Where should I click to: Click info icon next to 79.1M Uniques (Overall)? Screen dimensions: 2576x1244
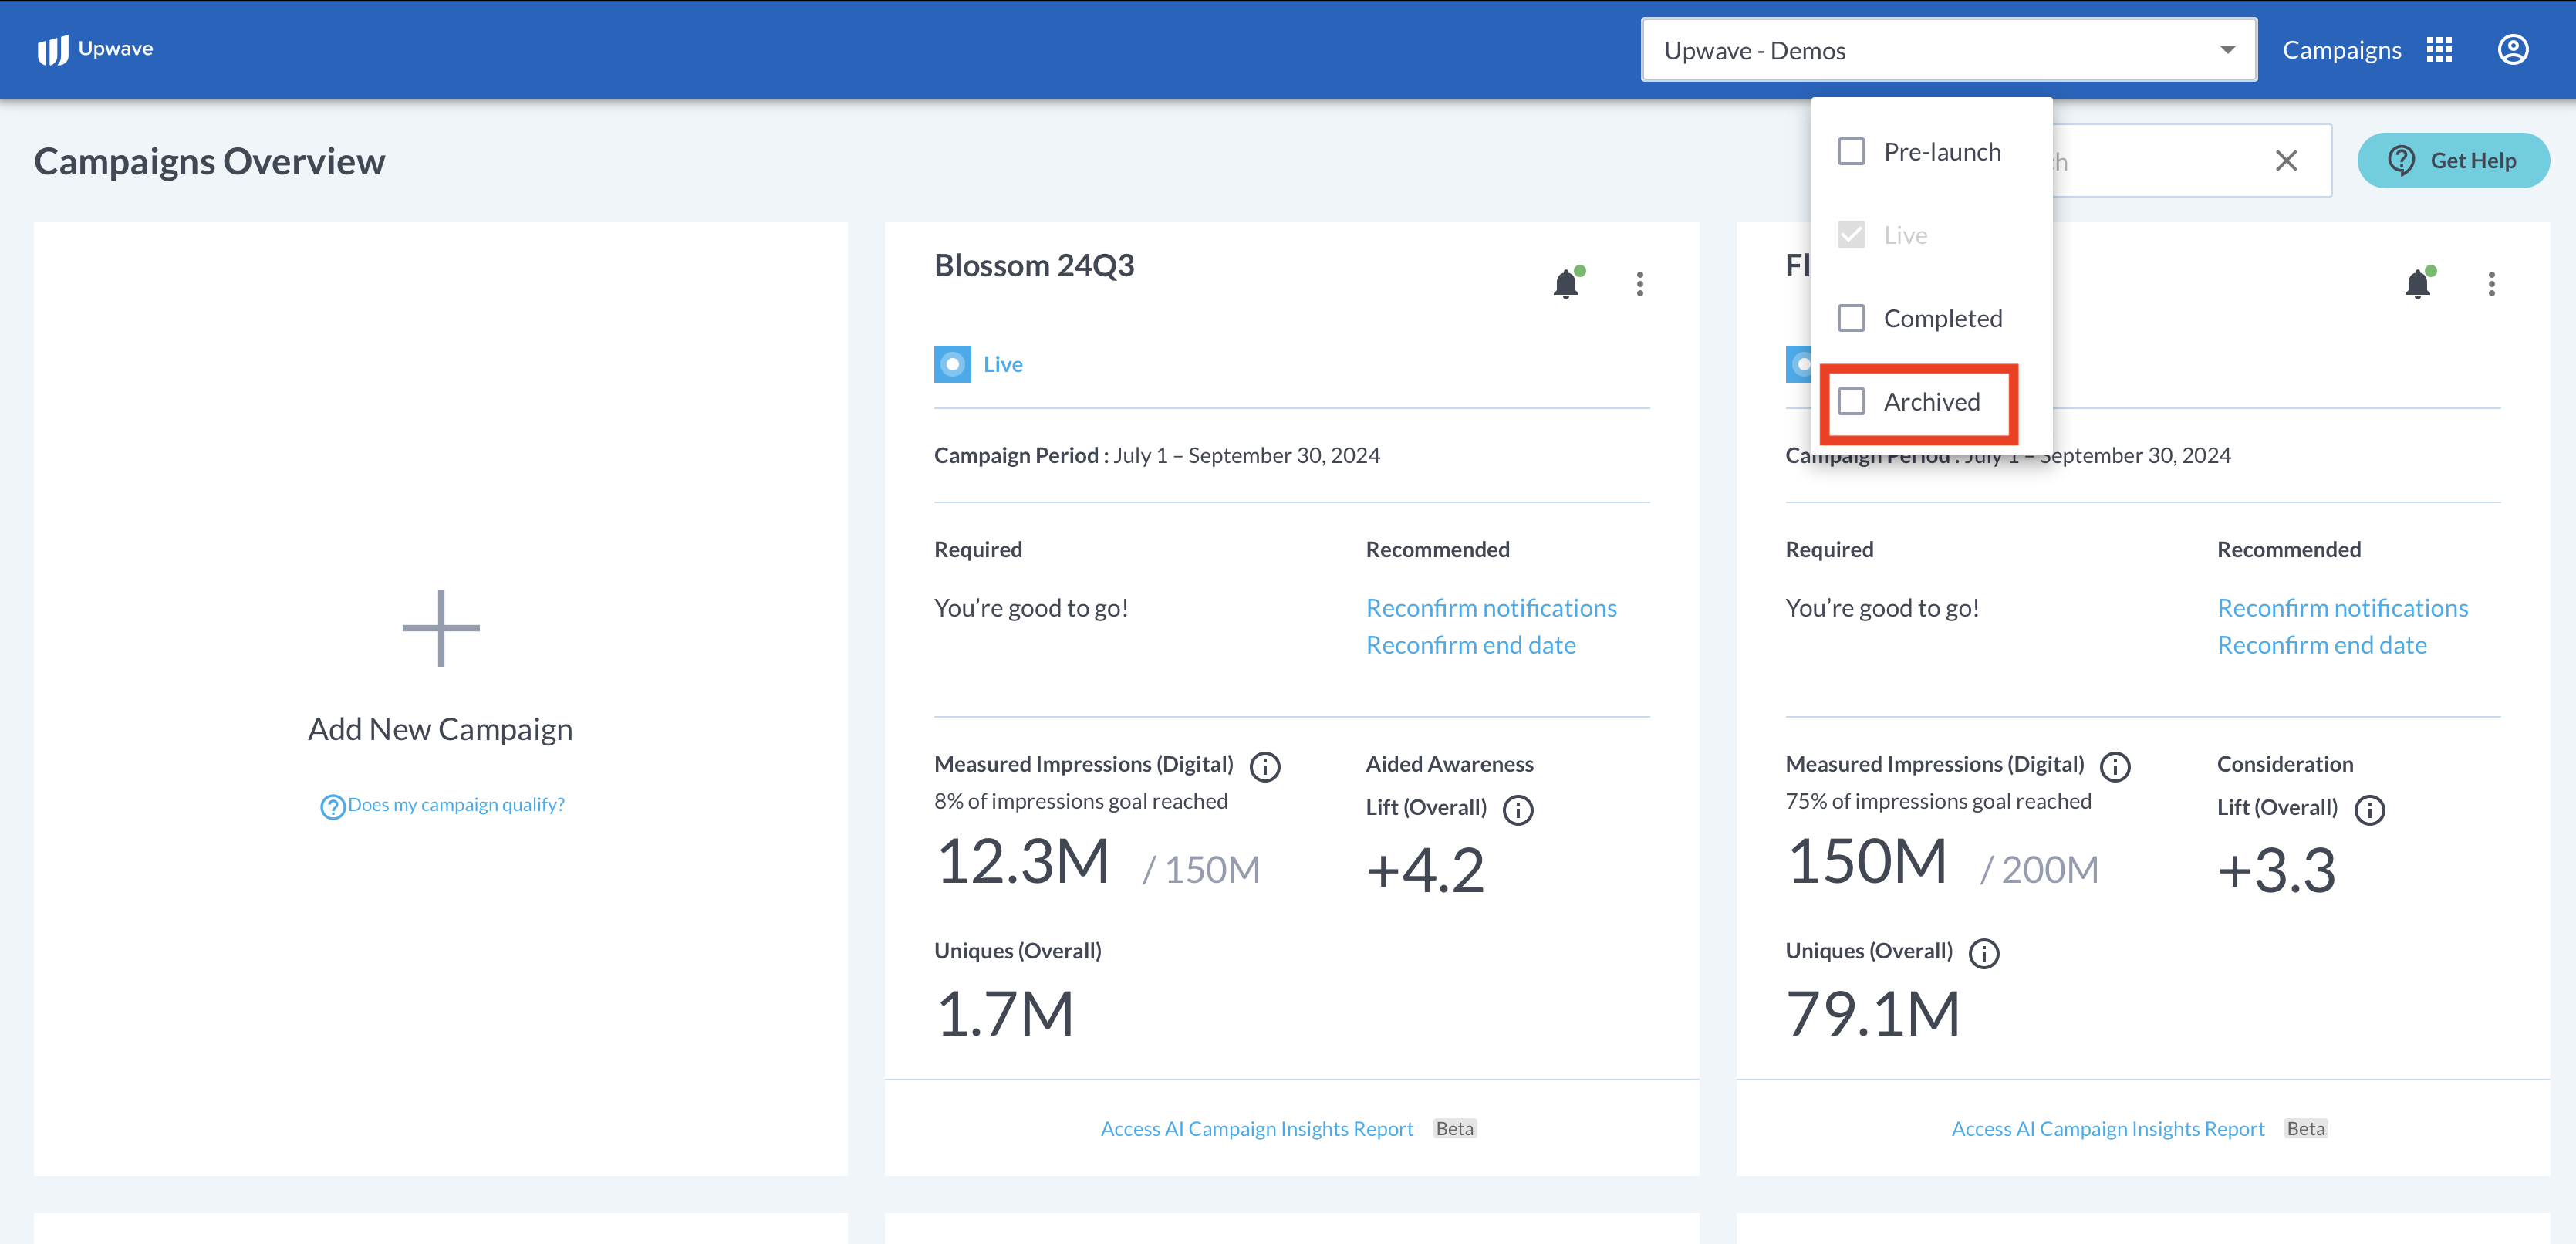[x=1984, y=954]
